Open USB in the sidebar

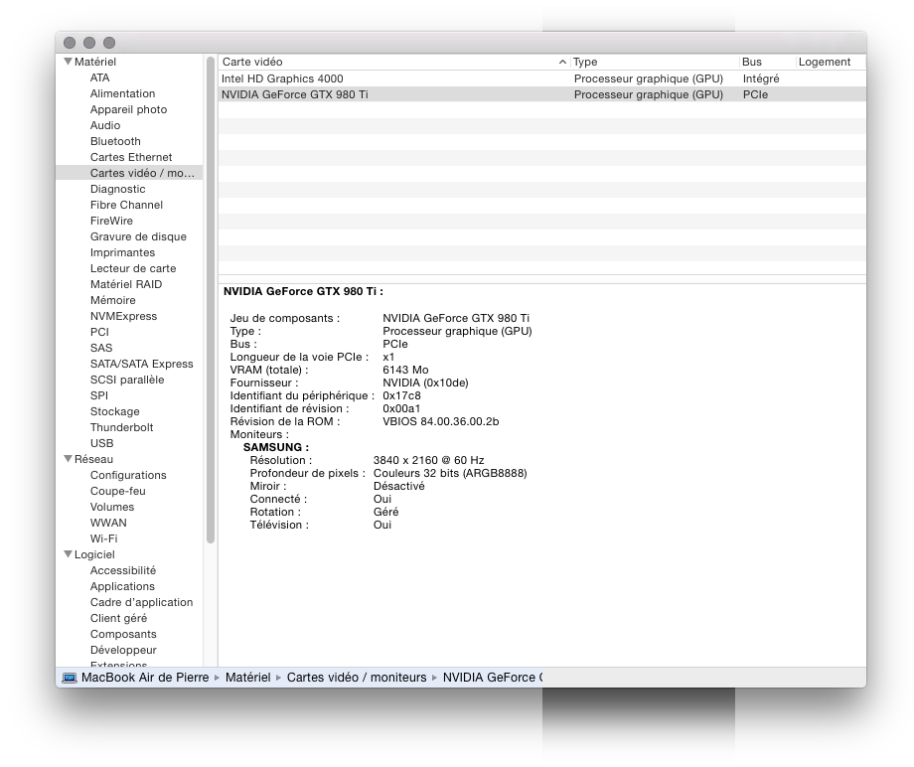pos(101,443)
